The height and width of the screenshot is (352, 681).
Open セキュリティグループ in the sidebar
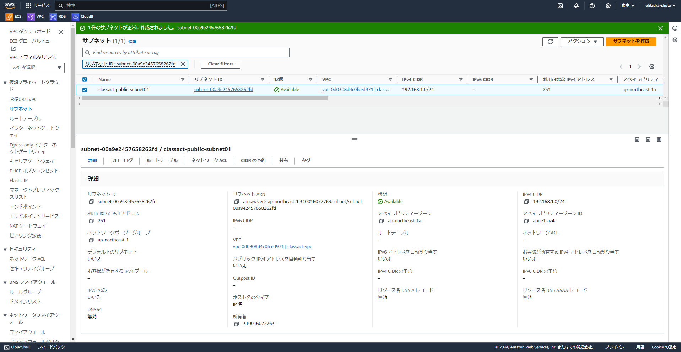32,268
